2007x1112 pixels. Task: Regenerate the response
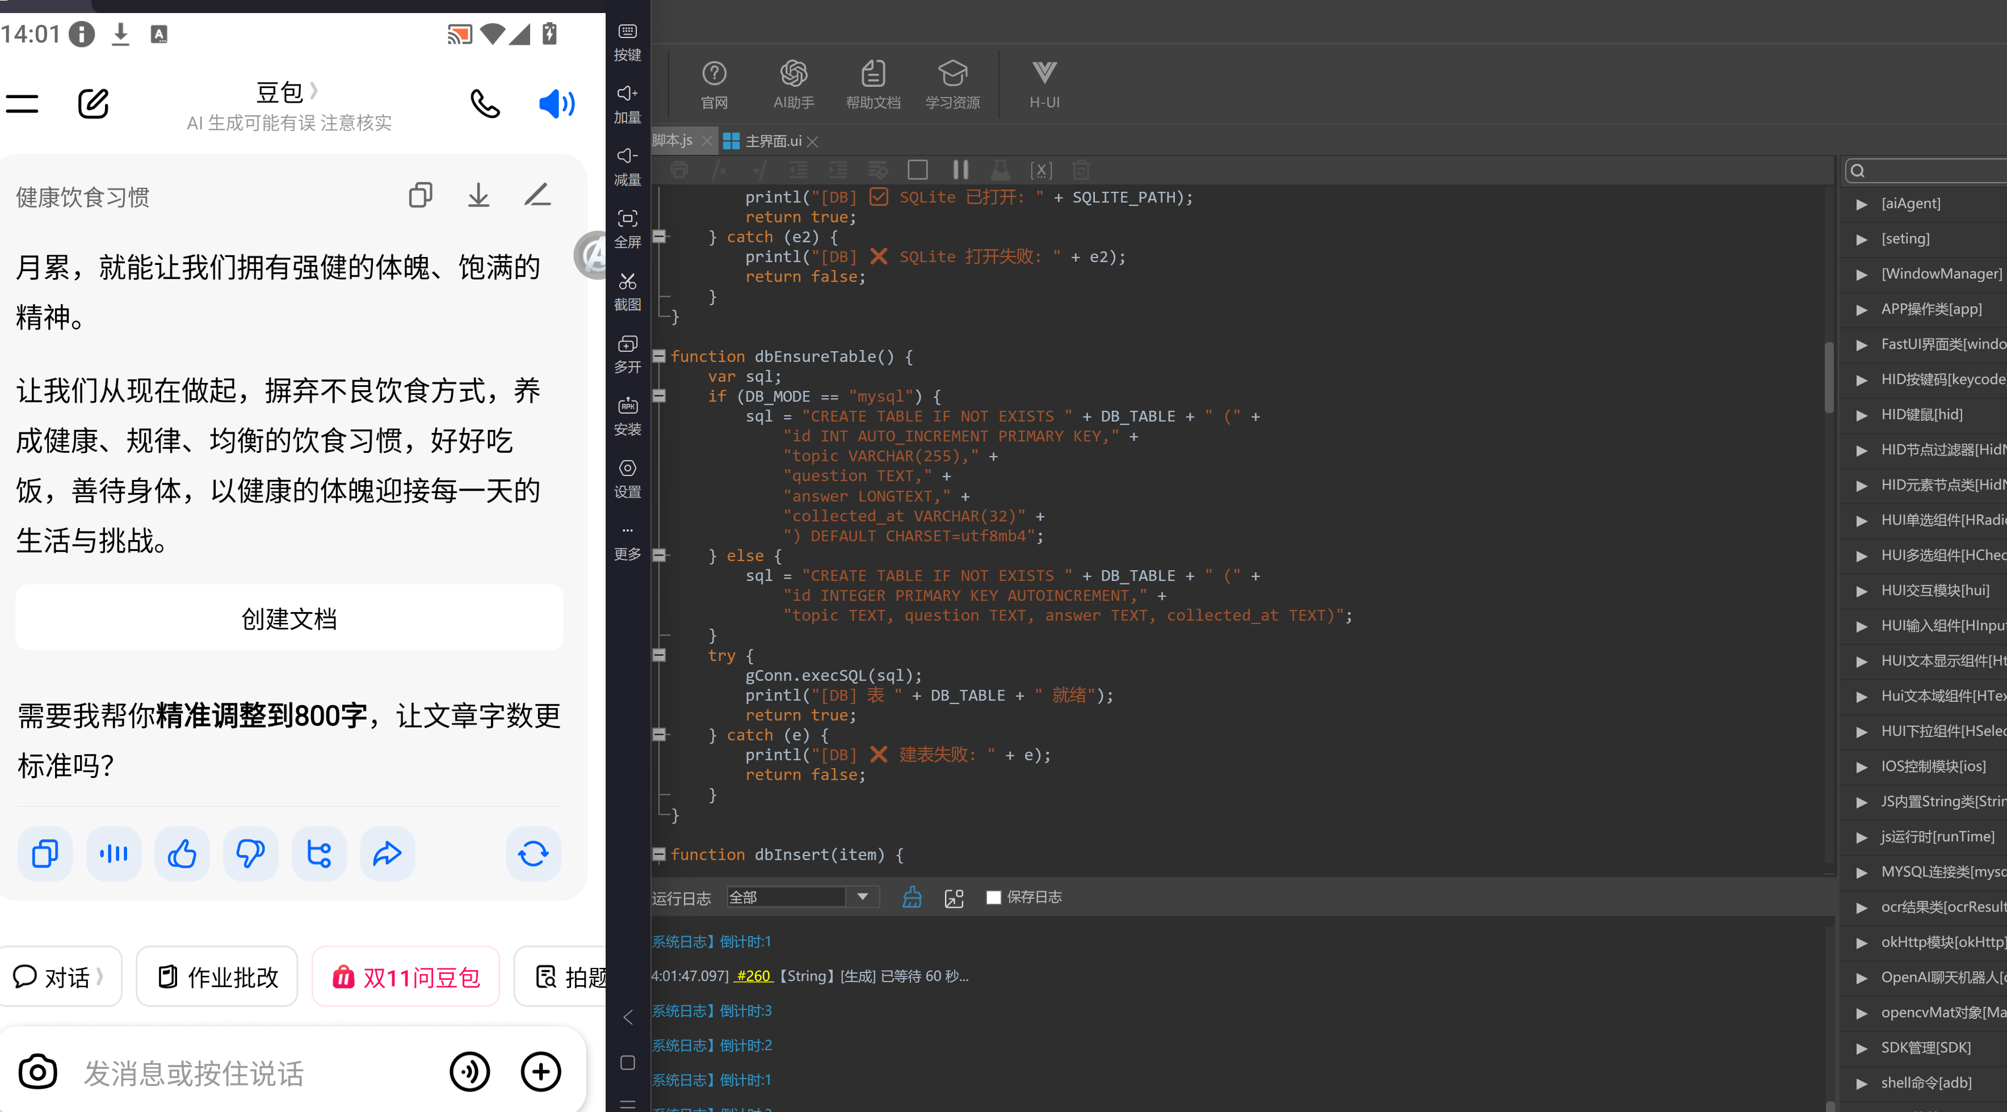534,853
